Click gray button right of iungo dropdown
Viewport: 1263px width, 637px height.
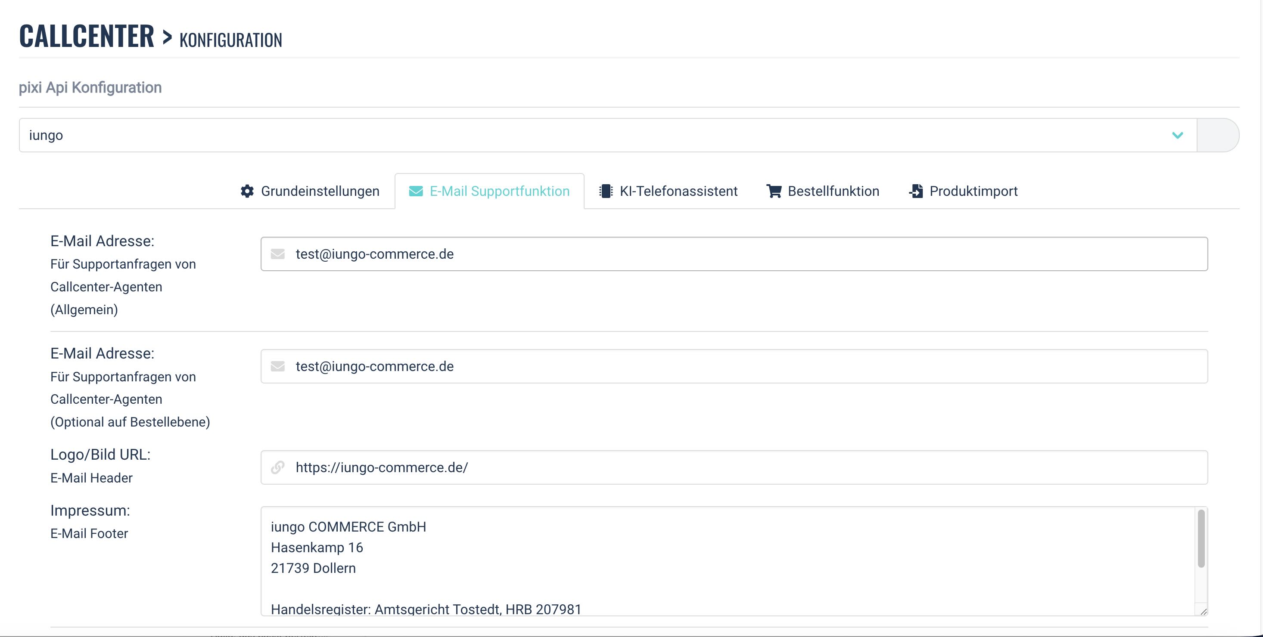pyautogui.click(x=1217, y=135)
